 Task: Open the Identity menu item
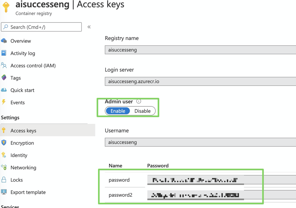[x=19, y=155]
